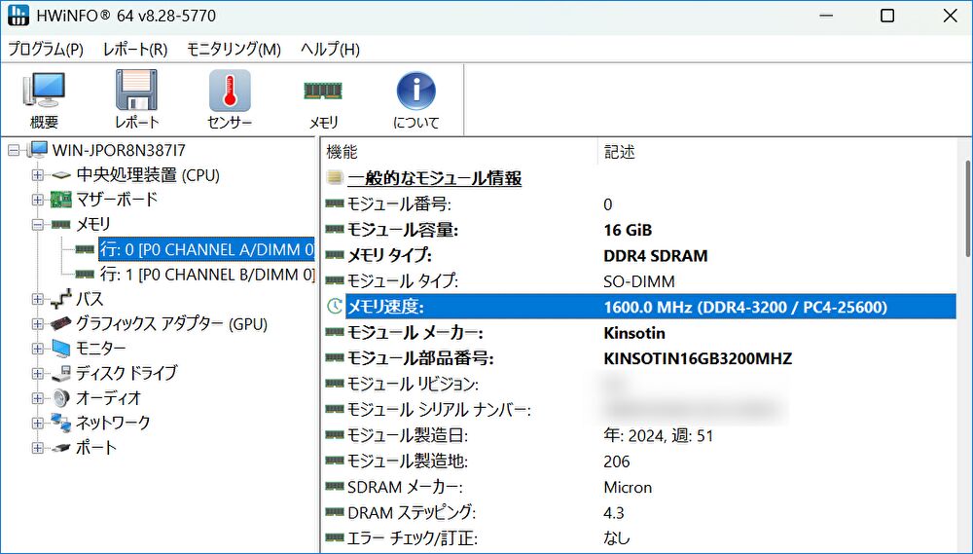Expand the ネットワーク tree node

38,423
